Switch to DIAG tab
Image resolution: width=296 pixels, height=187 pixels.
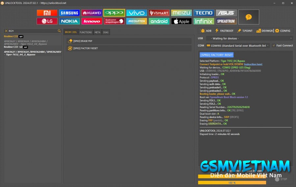pyautogui.click(x=106, y=32)
